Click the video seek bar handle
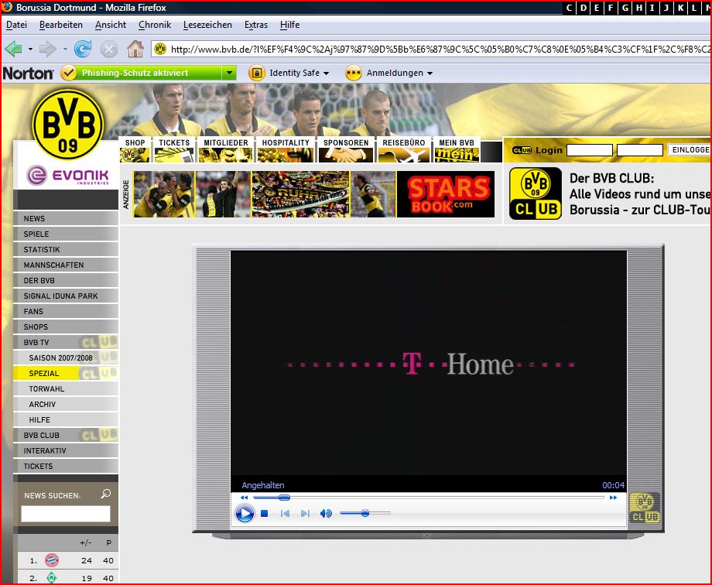This screenshot has height=585, width=712. [284, 498]
